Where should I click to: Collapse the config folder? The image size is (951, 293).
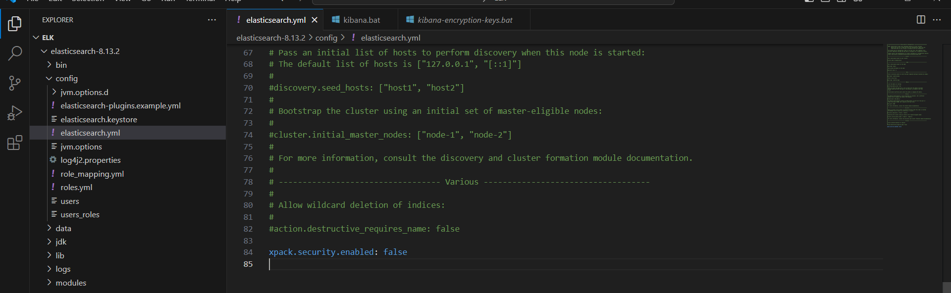click(x=49, y=78)
